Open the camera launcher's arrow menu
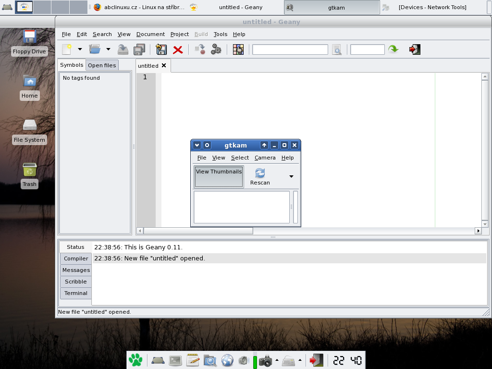The image size is (492, 369). [277, 360]
